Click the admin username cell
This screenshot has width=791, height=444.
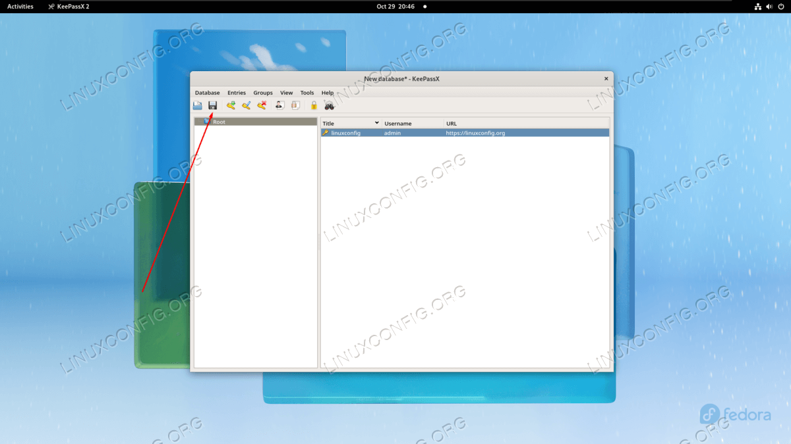pyautogui.click(x=392, y=133)
